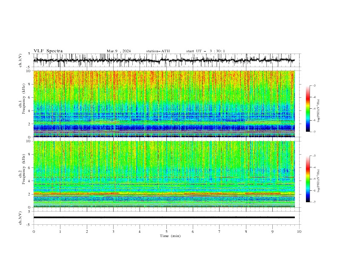Click the ch.1 VLF spectrogram image
Viewport: 337px width, 260px height.
(x=164, y=104)
